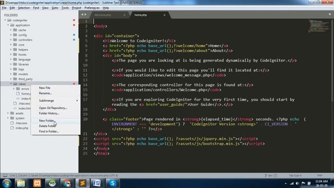This screenshot has height=188, width=334.
Task: Click the git branch status bar indicator
Action: pyautogui.click(x=270, y=175)
